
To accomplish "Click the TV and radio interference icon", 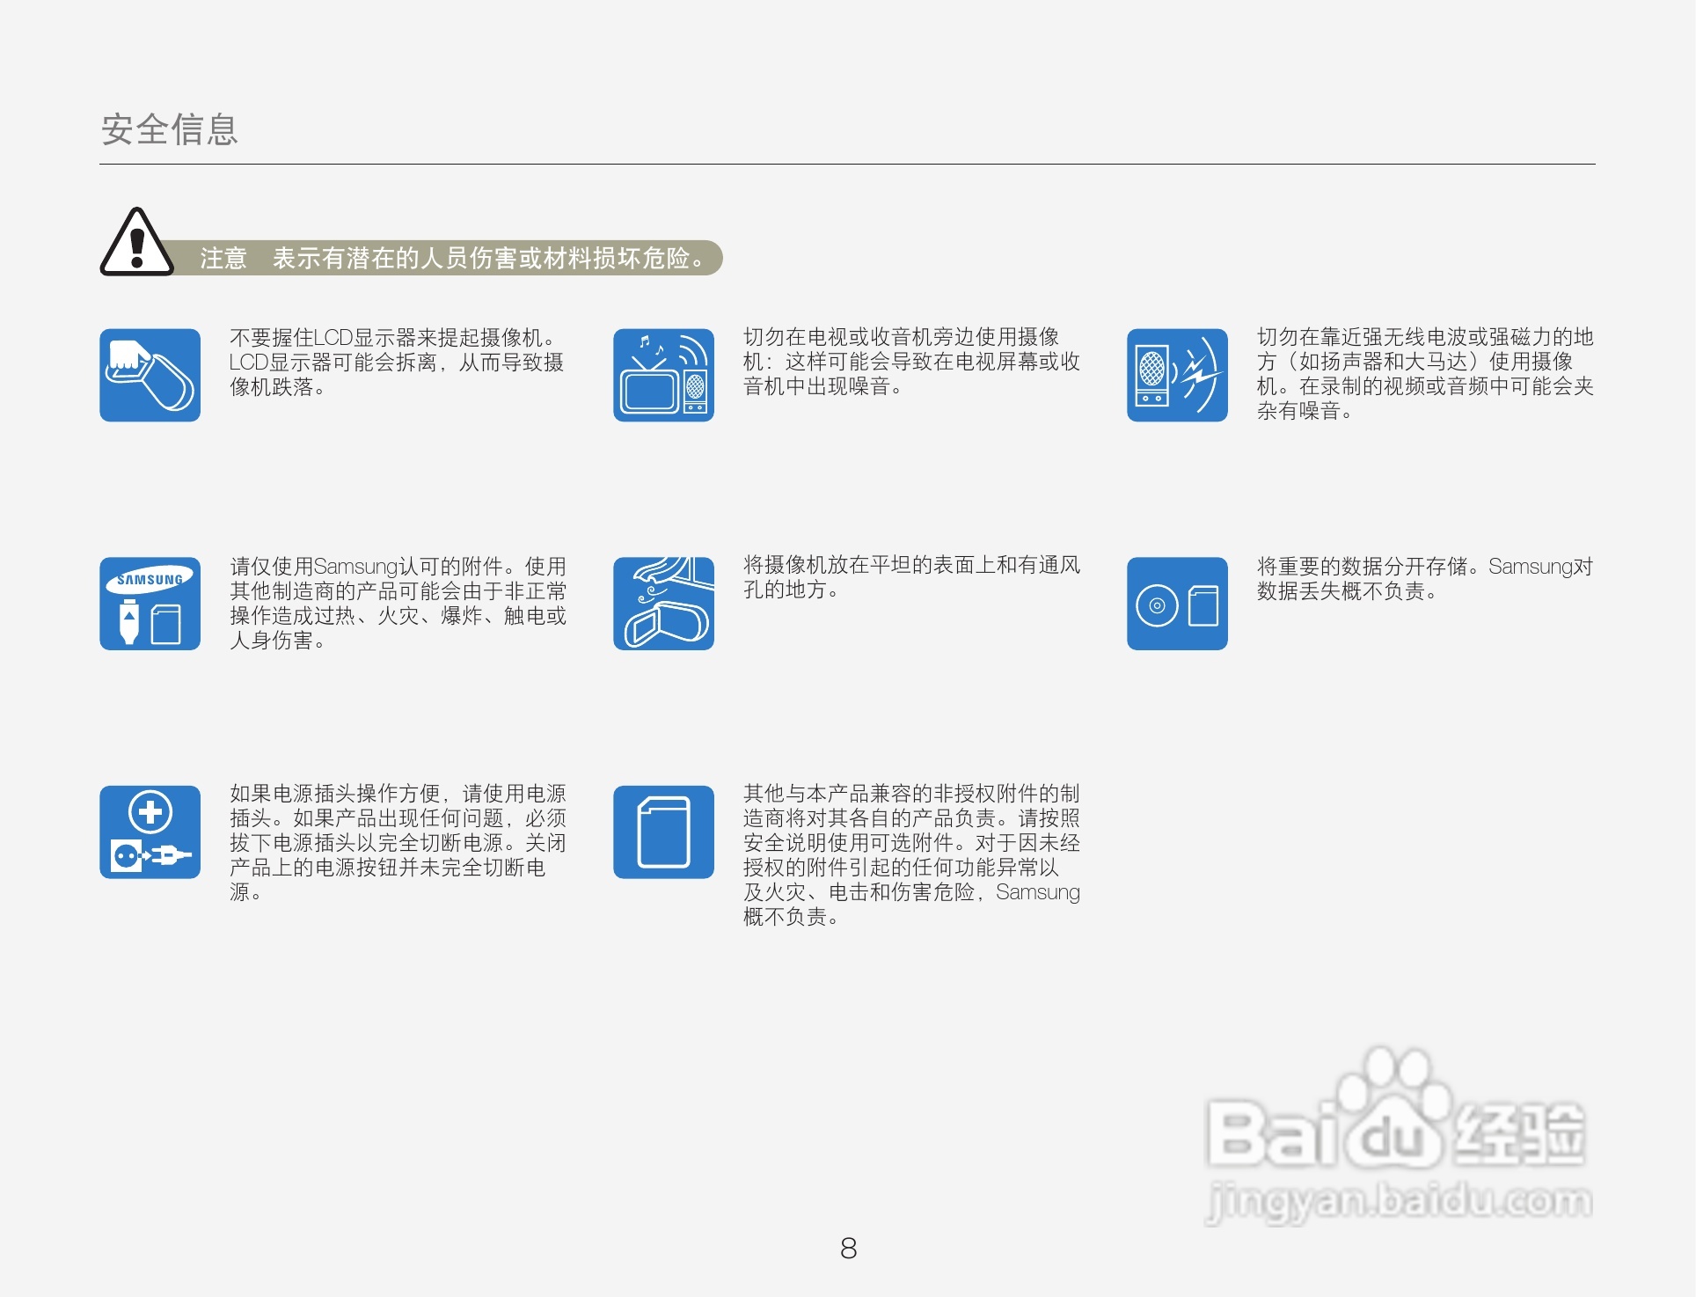I will 663,375.
